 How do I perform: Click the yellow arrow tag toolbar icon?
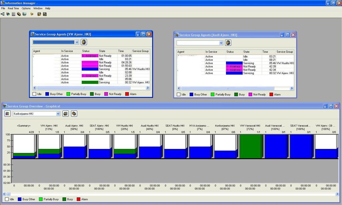coord(32,14)
